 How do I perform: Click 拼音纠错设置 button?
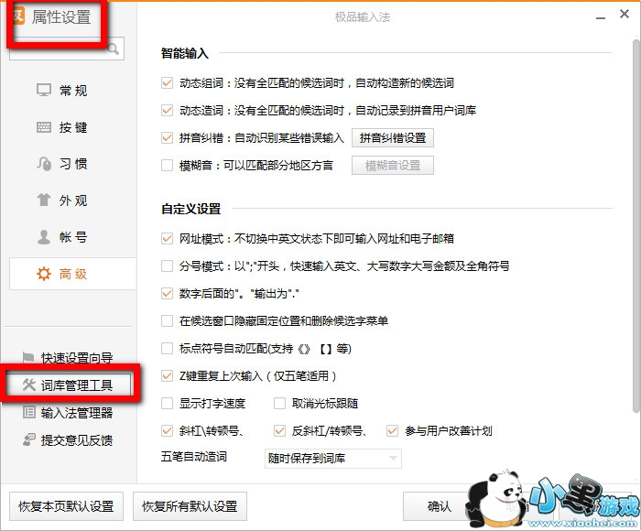[393, 137]
